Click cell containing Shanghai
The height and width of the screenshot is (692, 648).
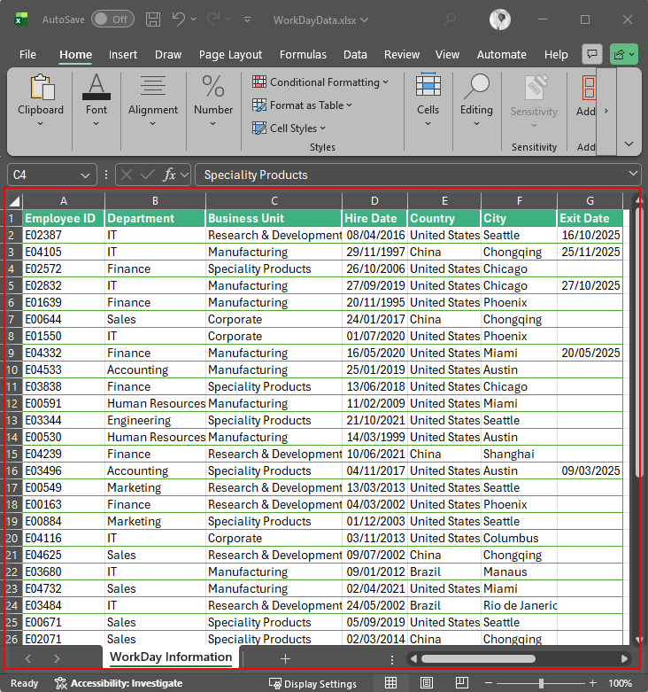point(519,455)
